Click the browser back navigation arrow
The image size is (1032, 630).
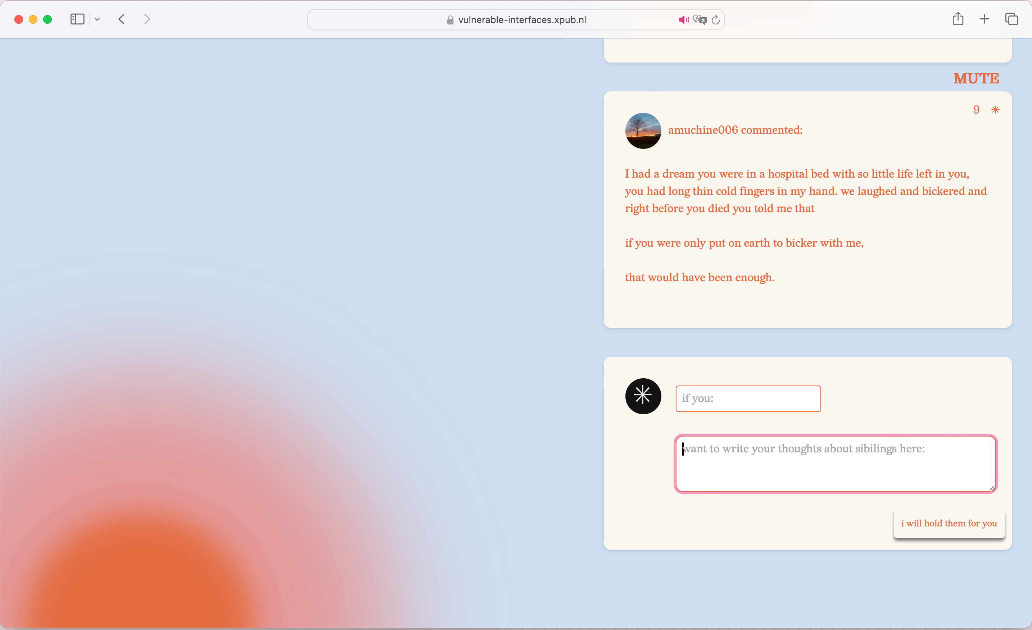tap(120, 19)
